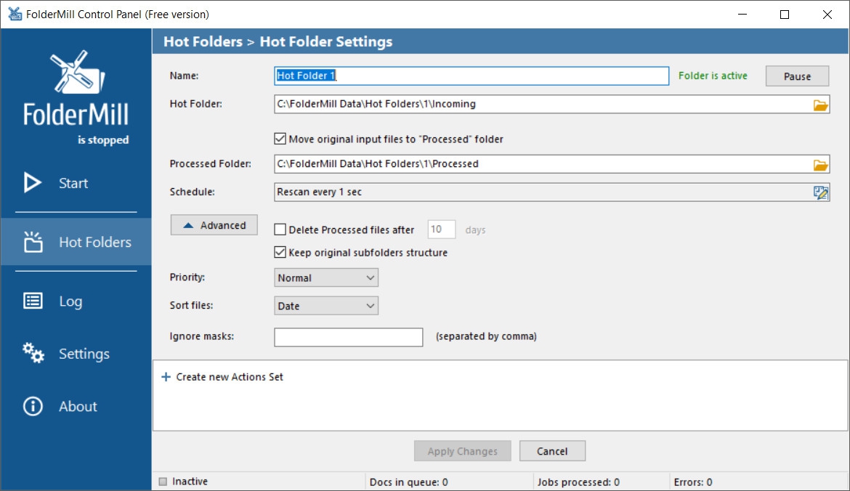
Task: Click the Hot Folders sidebar icon
Action: (x=33, y=243)
